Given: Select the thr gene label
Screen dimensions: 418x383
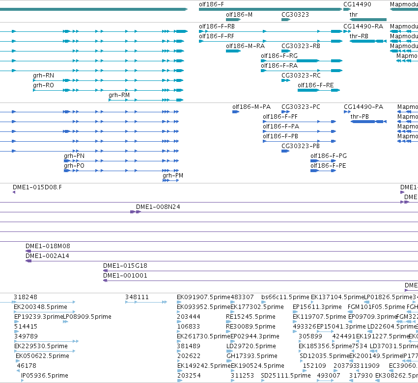Looking at the screenshot, I should (x=354, y=15).
